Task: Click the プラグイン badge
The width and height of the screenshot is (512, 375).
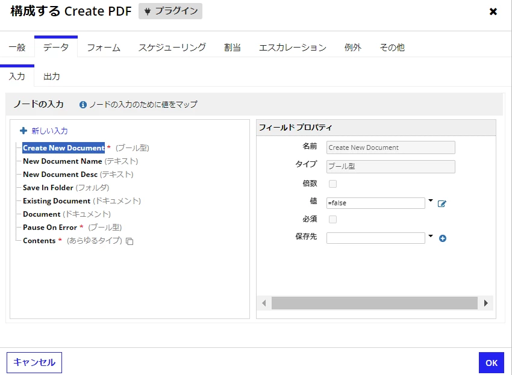Action: (x=170, y=11)
